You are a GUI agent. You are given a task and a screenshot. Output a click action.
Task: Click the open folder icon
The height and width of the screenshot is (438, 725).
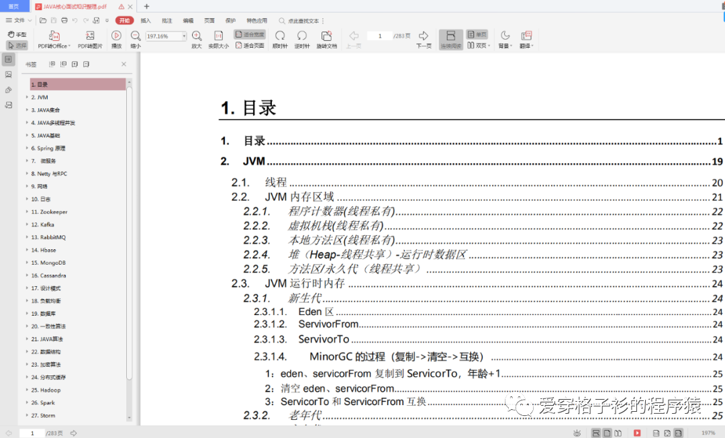(43, 20)
